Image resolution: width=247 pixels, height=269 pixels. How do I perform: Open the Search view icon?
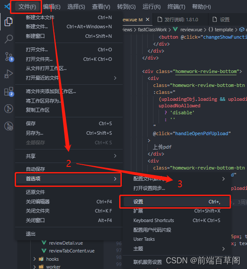(x=8, y=39)
